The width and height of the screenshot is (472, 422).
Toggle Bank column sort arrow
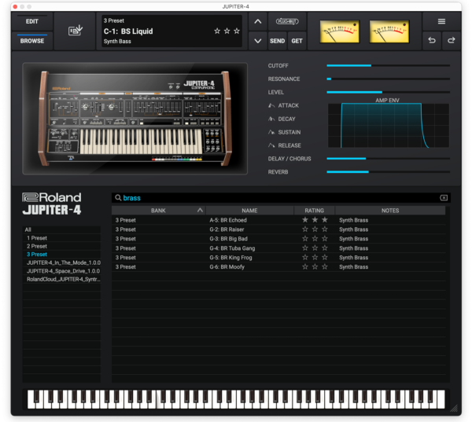200,211
